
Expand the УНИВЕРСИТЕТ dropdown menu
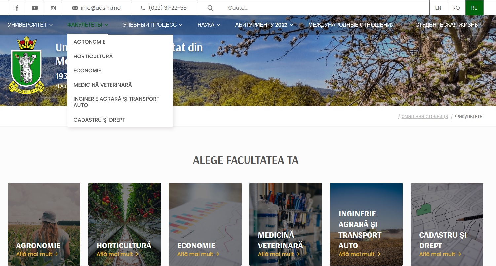(x=30, y=25)
